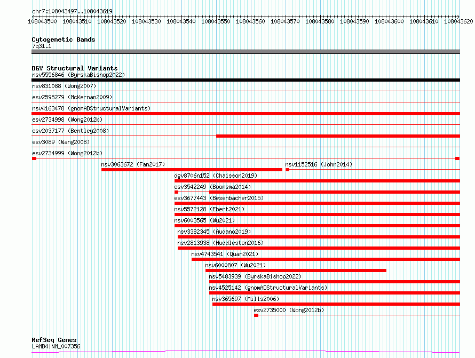475x358 pixels.
Task: Click the red bar under nsv3063672
Action: (x=192, y=170)
